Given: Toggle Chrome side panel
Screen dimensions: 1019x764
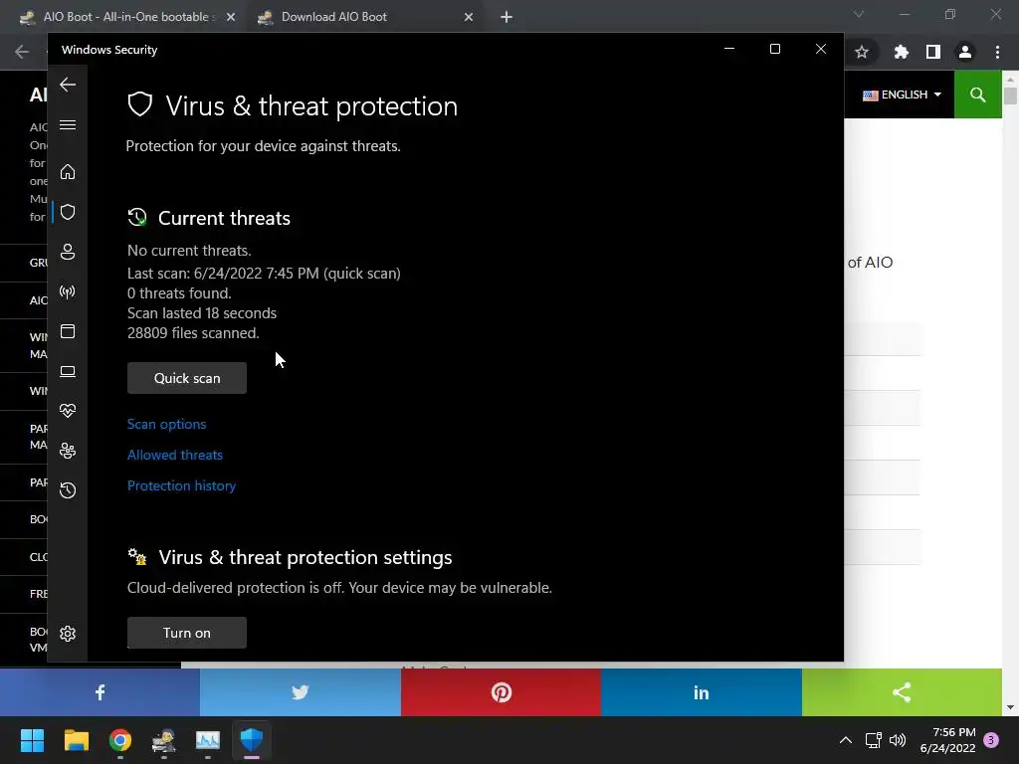Looking at the screenshot, I should pyautogui.click(x=933, y=52).
